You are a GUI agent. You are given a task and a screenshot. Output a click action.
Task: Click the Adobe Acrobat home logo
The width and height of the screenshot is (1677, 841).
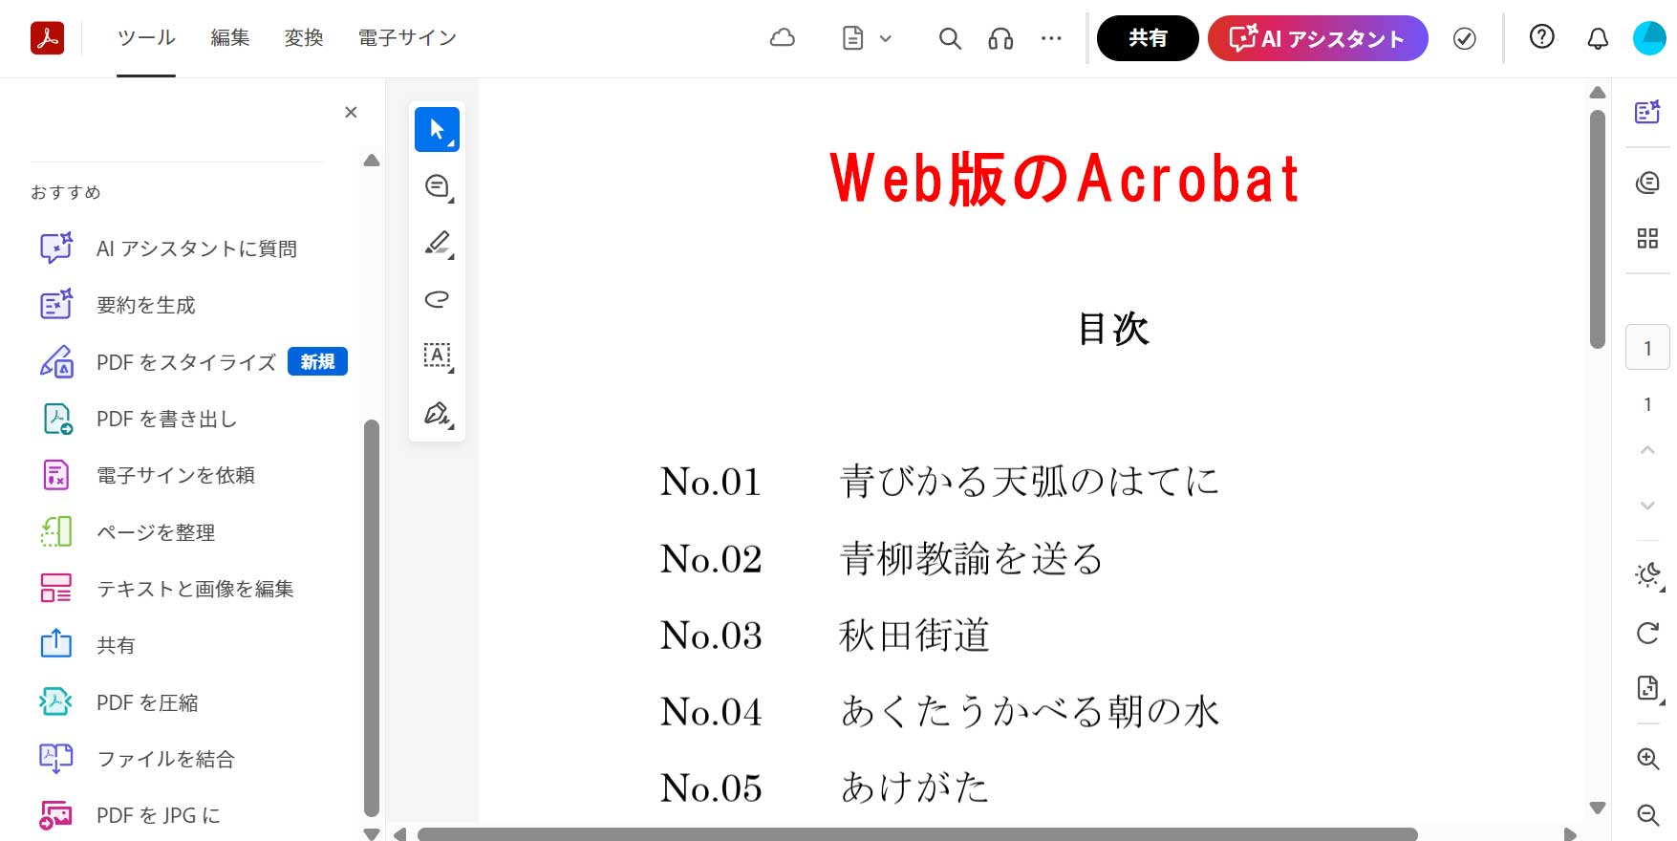coord(48,37)
